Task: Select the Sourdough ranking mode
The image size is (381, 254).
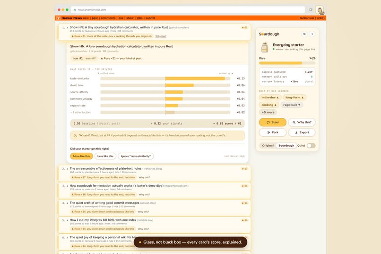Action: click(x=286, y=146)
